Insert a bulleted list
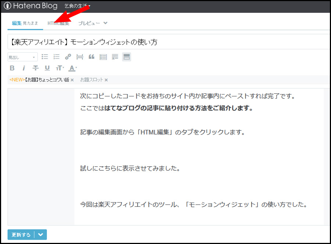The image size is (331, 244). coord(45,57)
